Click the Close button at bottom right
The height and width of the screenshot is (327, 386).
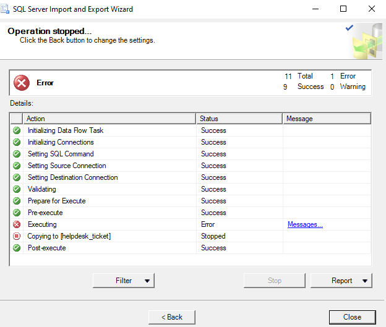pyautogui.click(x=352, y=317)
